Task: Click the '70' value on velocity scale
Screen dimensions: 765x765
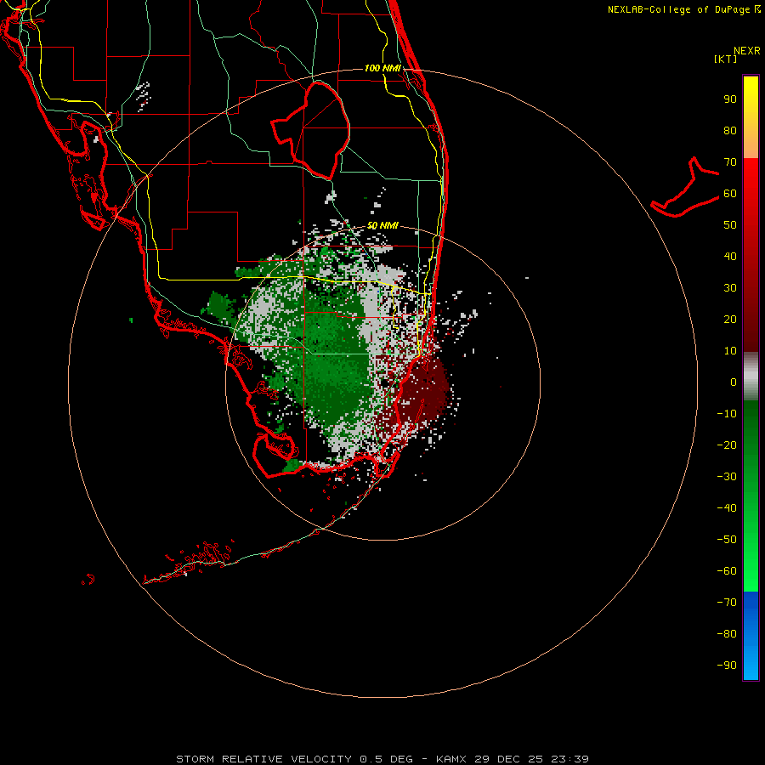Action: pyautogui.click(x=730, y=162)
